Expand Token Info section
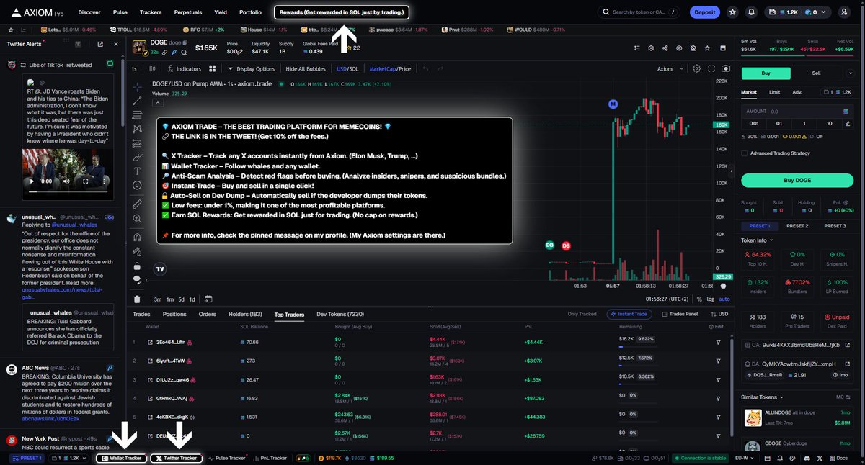 pos(758,240)
